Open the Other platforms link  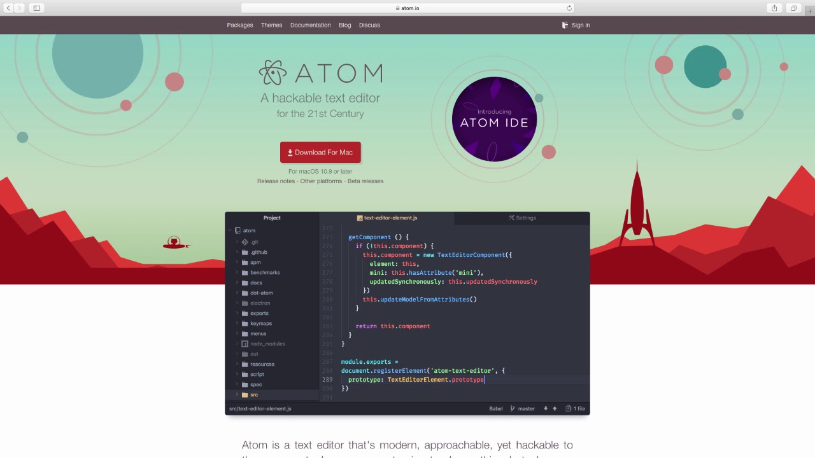pyautogui.click(x=321, y=181)
